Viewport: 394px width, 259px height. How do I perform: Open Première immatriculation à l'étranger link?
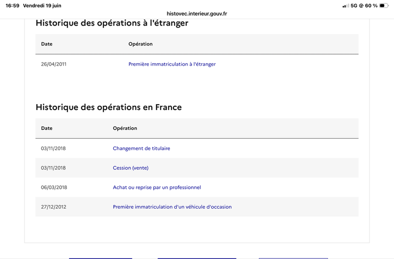click(172, 64)
